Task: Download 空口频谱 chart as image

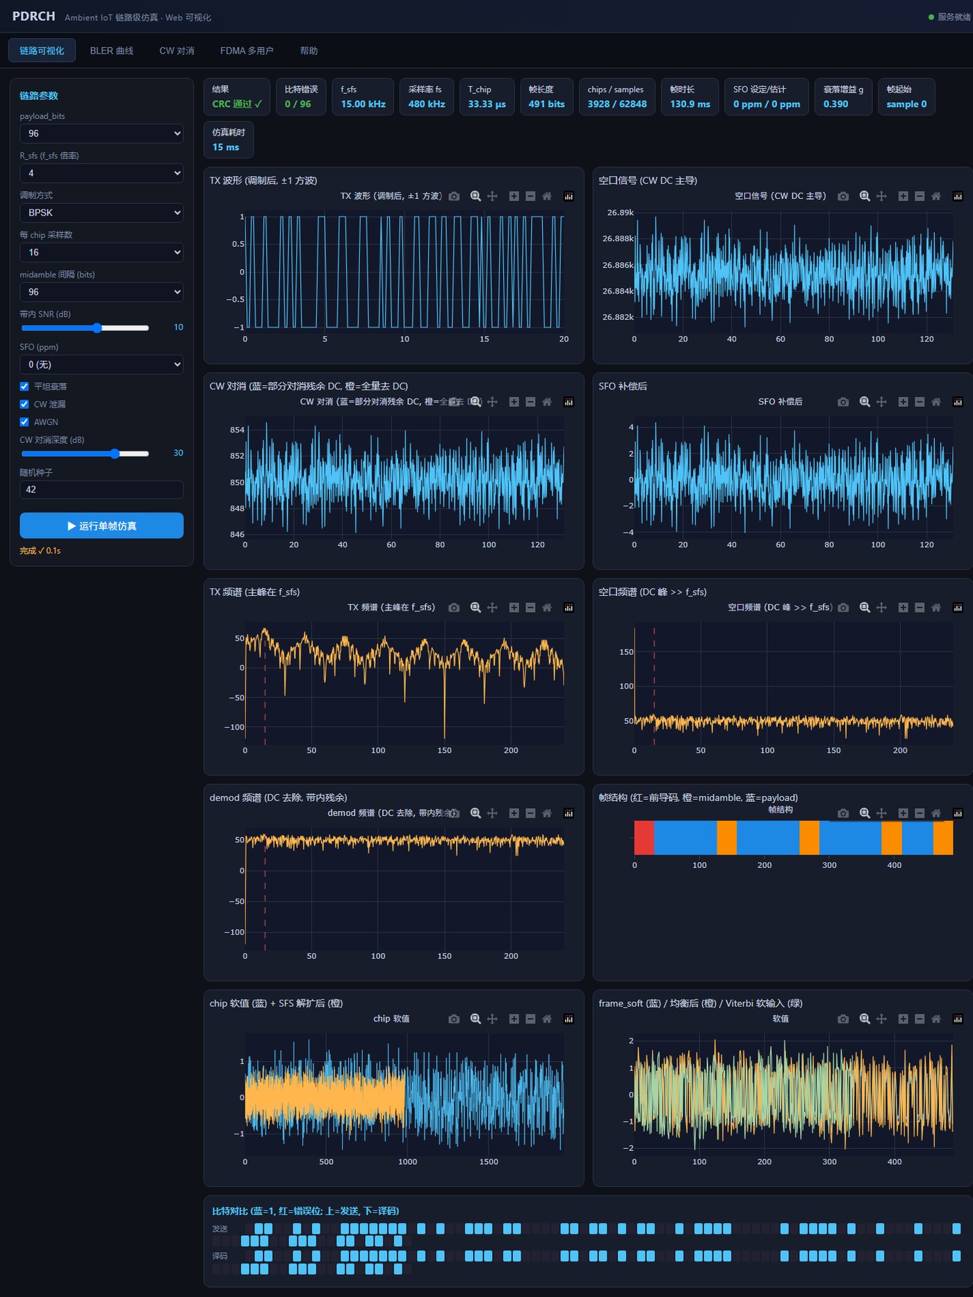Action: pyautogui.click(x=843, y=608)
